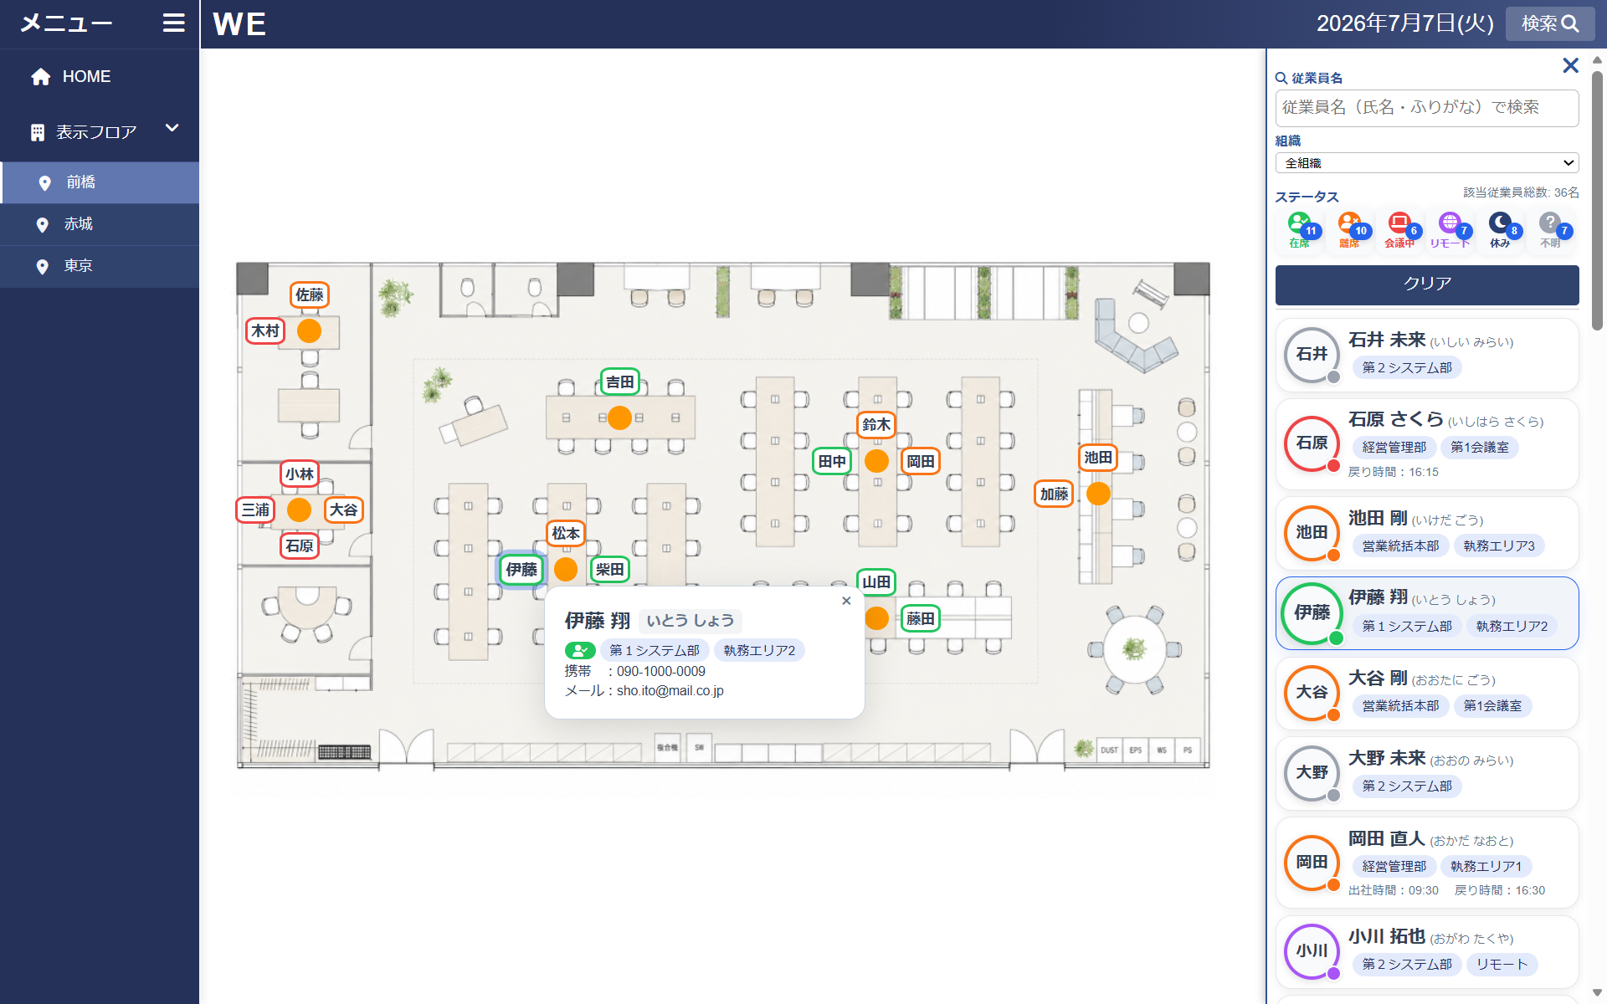Select the 赤城 floor item
This screenshot has width=1607, height=1004.
(100, 224)
